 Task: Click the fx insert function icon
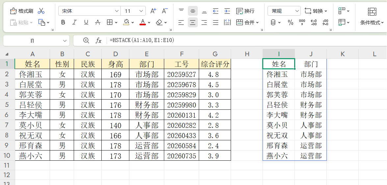click(x=98, y=40)
